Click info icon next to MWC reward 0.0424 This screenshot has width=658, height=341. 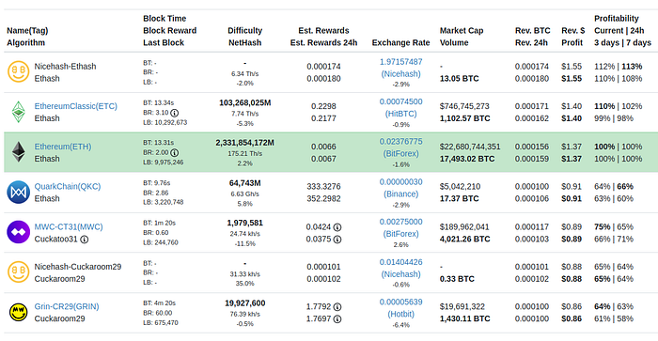[337, 227]
